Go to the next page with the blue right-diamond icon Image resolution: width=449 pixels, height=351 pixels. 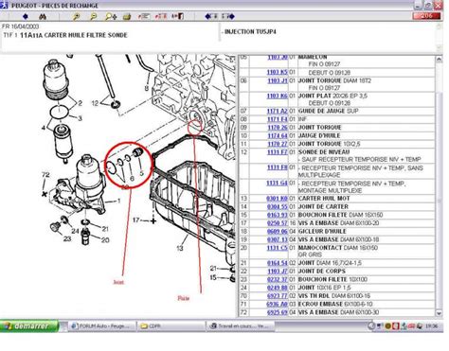click(228, 16)
